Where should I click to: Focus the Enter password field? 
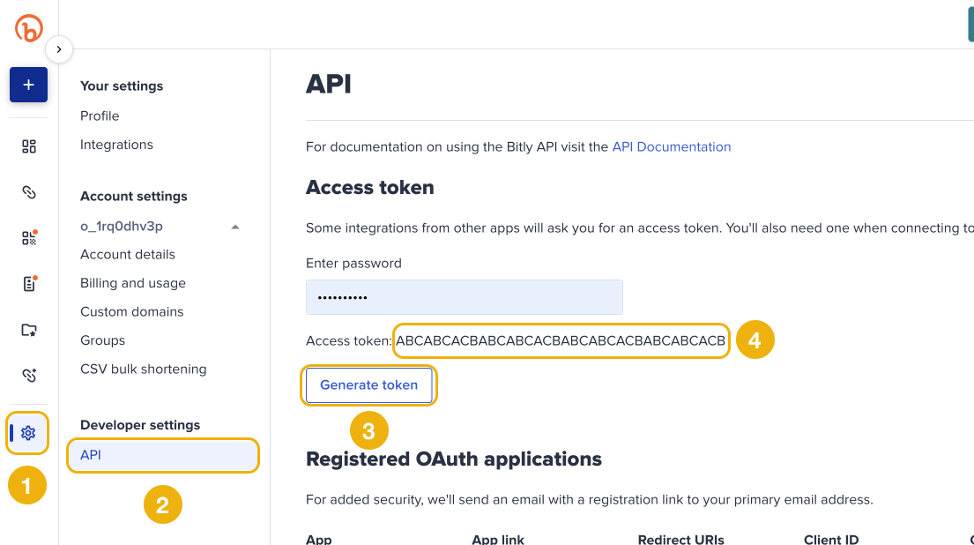[464, 297]
